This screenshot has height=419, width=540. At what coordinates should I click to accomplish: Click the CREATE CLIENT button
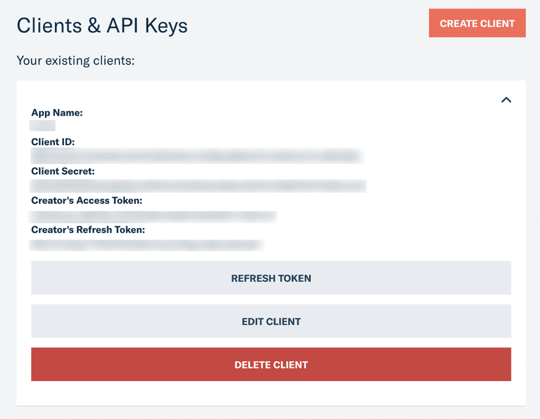tap(477, 23)
